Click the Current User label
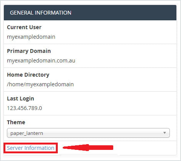The height and width of the screenshot is (161, 181). click(24, 27)
